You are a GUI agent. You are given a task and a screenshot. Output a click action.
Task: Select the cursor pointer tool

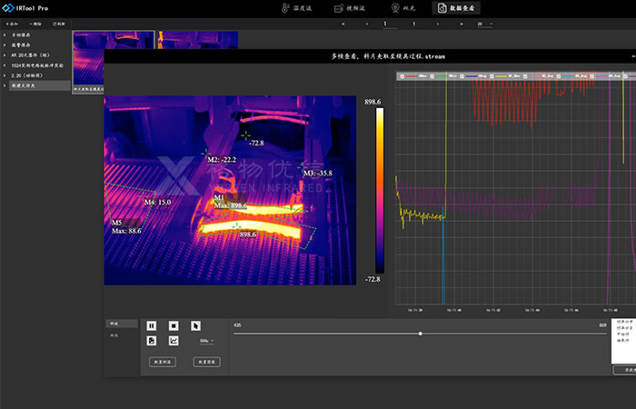click(x=195, y=325)
